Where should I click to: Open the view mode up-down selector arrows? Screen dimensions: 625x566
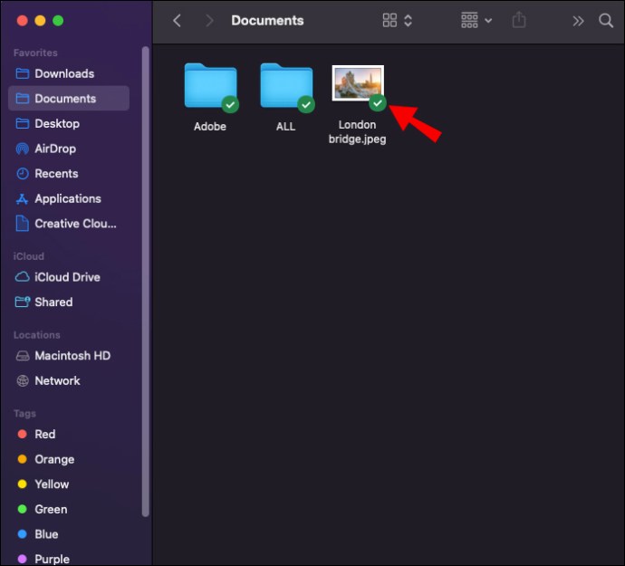pyautogui.click(x=408, y=20)
